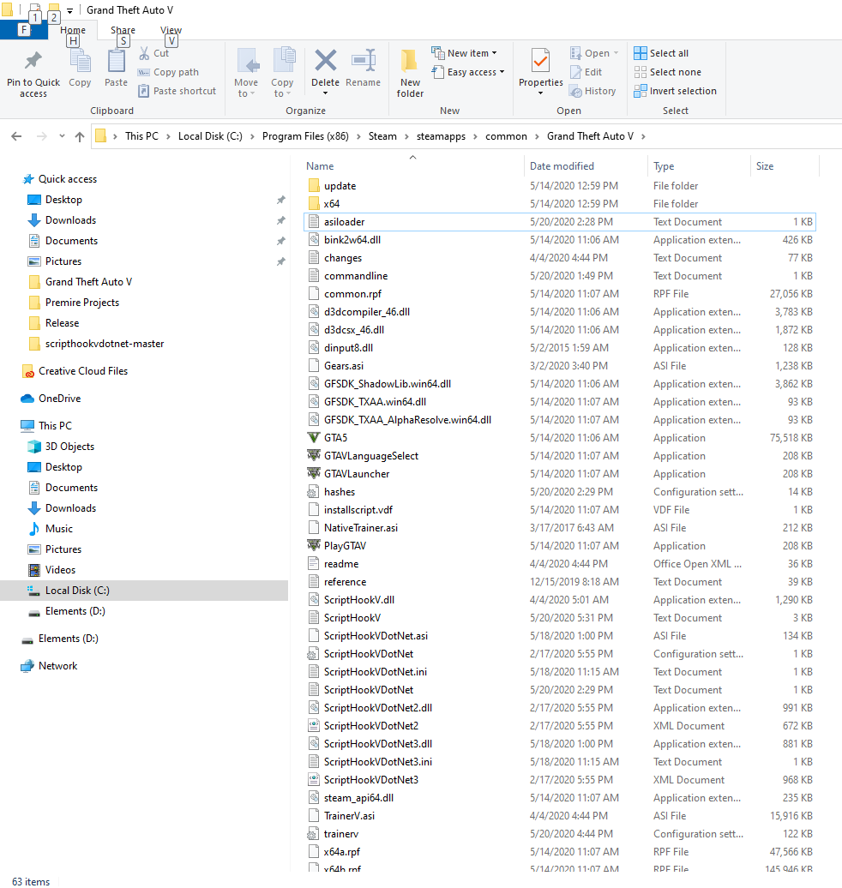Viewport: 842px width, 888px height.
Task: Click the Paste icon in the ribbon
Action: click(116, 62)
